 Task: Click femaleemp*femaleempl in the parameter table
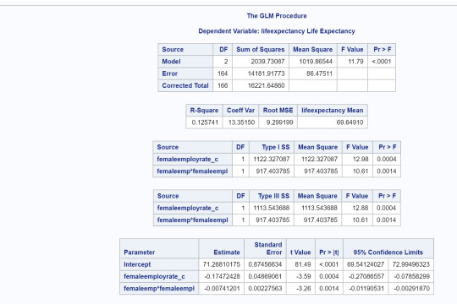tap(159, 289)
